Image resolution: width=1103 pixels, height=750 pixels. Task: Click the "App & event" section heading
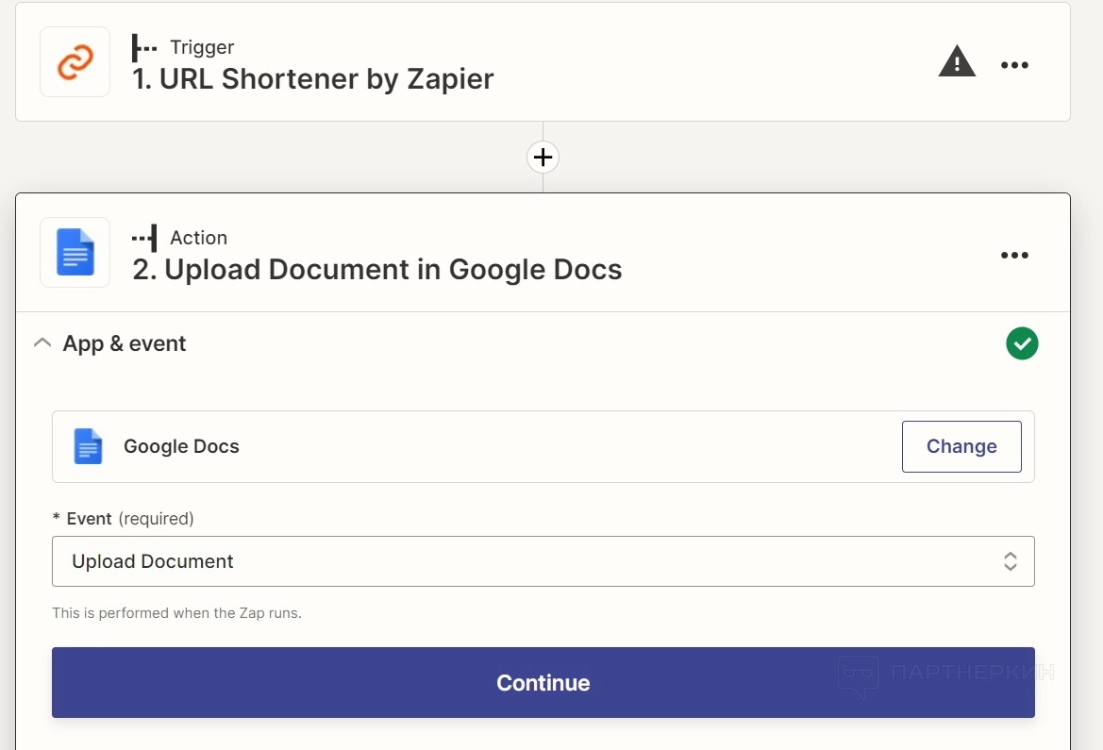[125, 343]
